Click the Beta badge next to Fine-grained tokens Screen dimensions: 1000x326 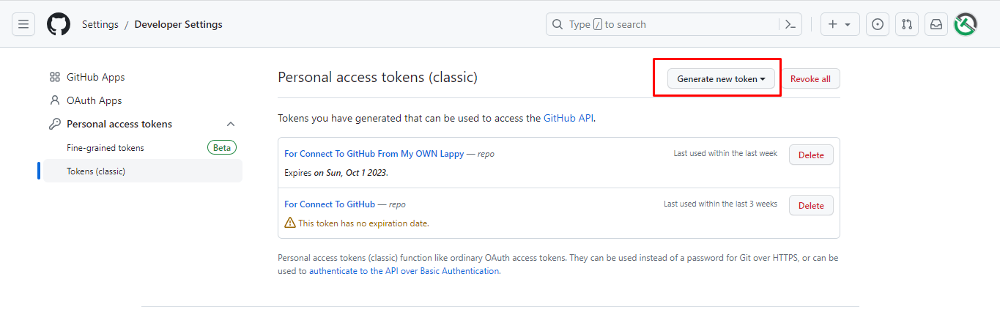[222, 147]
